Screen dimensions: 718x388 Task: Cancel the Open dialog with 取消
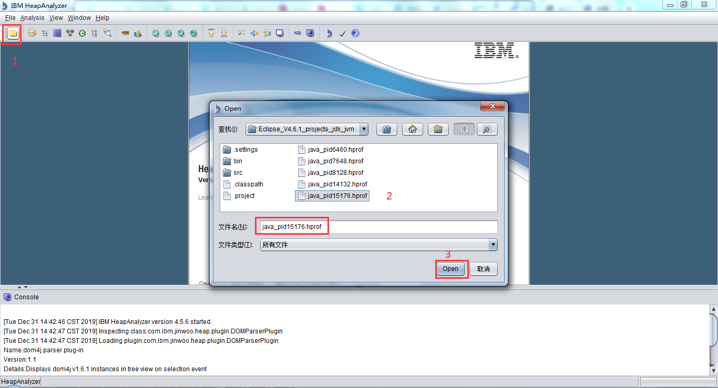(483, 268)
